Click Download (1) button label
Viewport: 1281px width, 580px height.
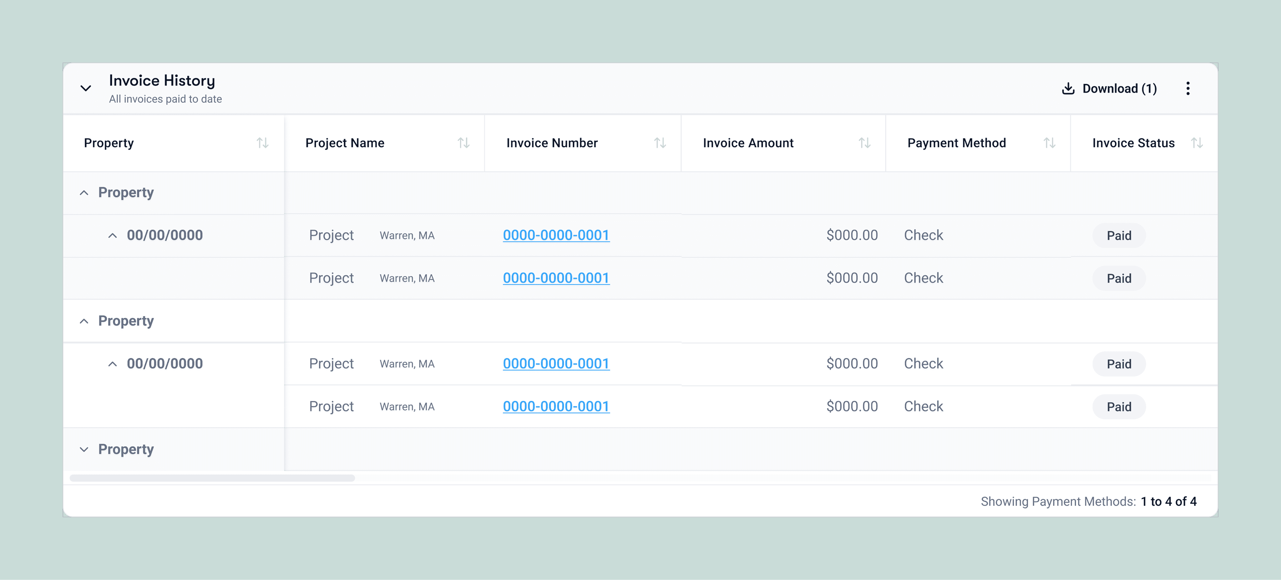click(1119, 88)
